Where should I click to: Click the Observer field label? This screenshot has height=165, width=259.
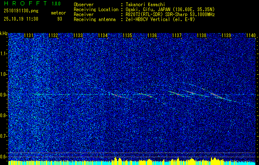coord(84,5)
